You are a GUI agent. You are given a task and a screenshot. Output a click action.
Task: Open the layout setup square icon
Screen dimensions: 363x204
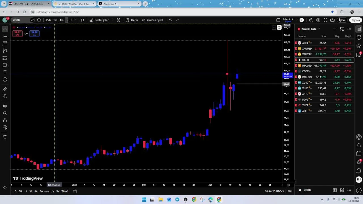click(x=278, y=20)
